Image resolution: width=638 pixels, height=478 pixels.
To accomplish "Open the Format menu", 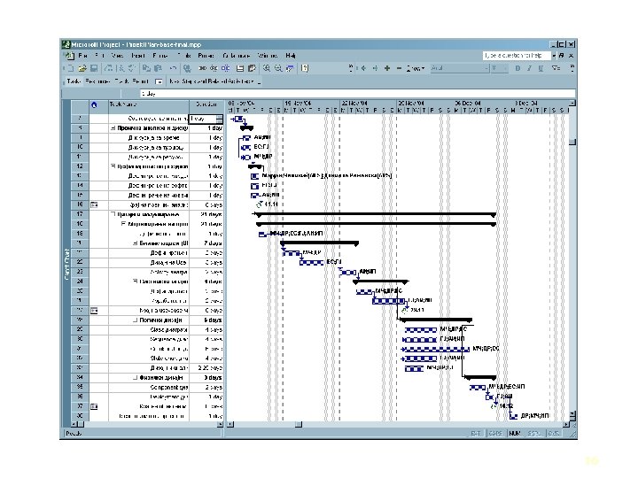I will pyautogui.click(x=159, y=55).
